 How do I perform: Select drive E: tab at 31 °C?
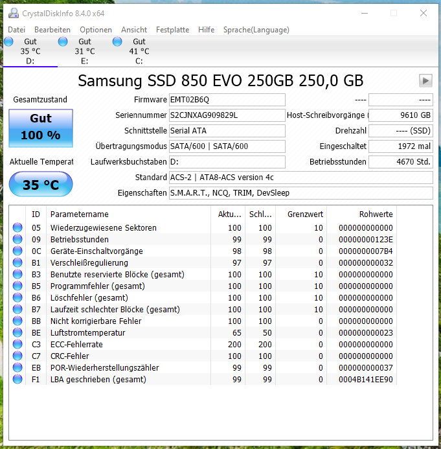click(x=85, y=51)
